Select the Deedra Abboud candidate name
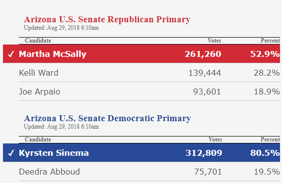Image resolution: width=282 pixels, height=183 pixels. point(49,172)
